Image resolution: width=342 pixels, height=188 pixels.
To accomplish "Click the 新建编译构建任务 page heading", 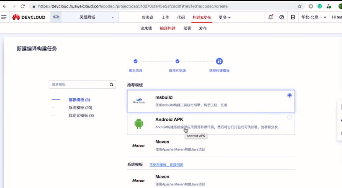I will [x=37, y=48].
